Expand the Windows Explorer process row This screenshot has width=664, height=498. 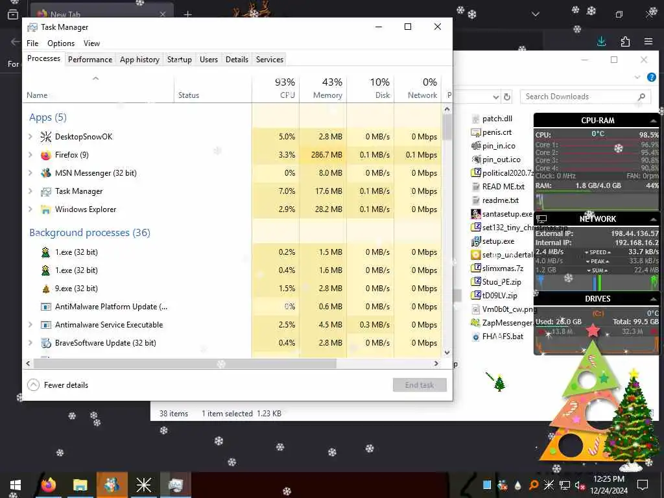(30, 209)
